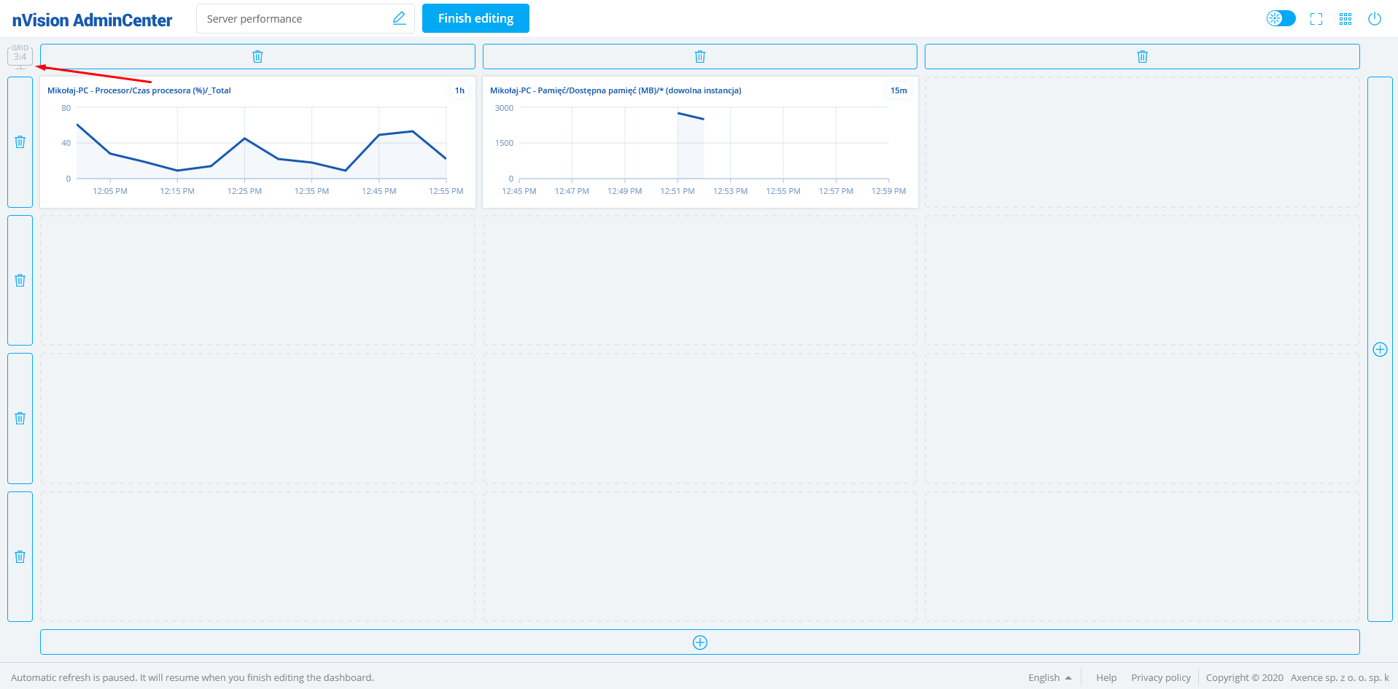1398x689 pixels.
Task: Open the GRID 3:4 layout selector
Action: [x=20, y=55]
